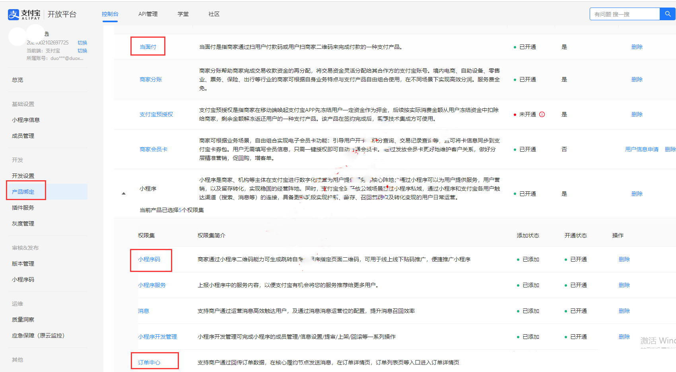This screenshot has height=372, width=676.
Task: Open the 支付宝预授权 product link
Action: click(156, 114)
